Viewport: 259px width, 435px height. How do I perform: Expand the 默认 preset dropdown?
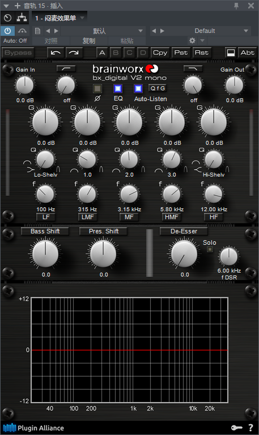point(141,31)
